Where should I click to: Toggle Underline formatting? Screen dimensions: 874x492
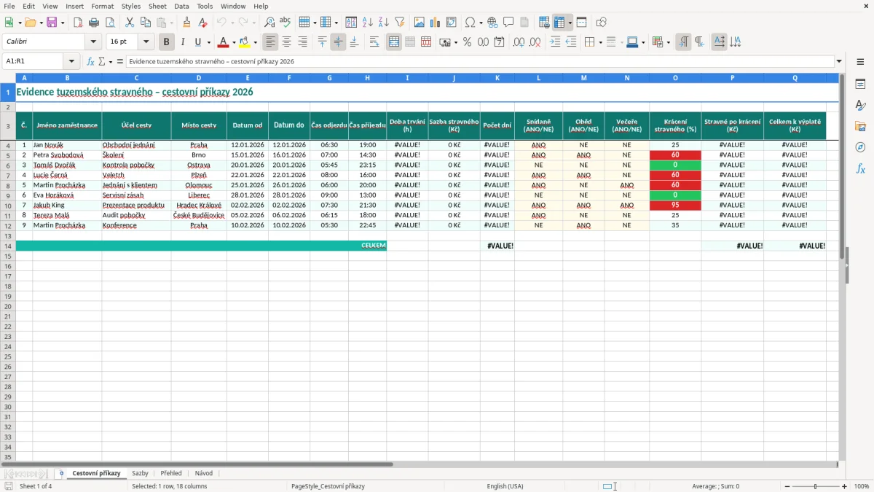pos(197,42)
